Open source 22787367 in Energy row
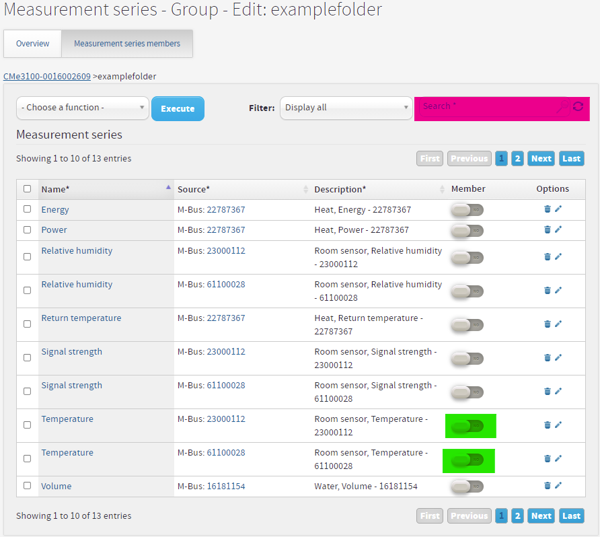The image size is (600, 537). (x=226, y=210)
